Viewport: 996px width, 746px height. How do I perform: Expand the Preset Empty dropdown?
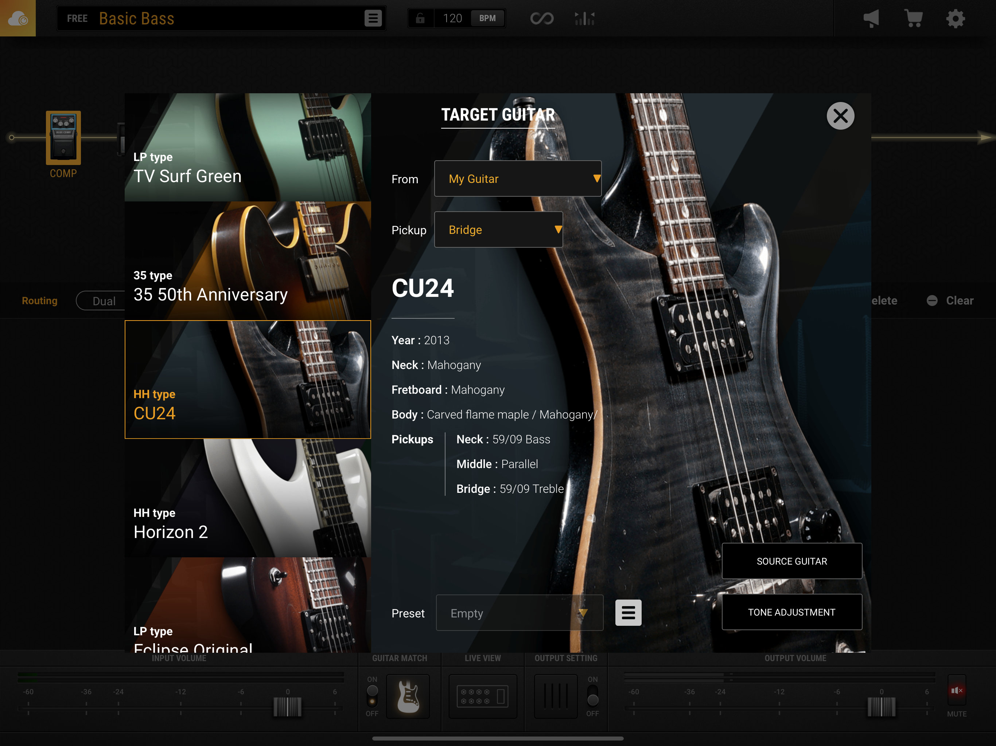[x=519, y=613]
